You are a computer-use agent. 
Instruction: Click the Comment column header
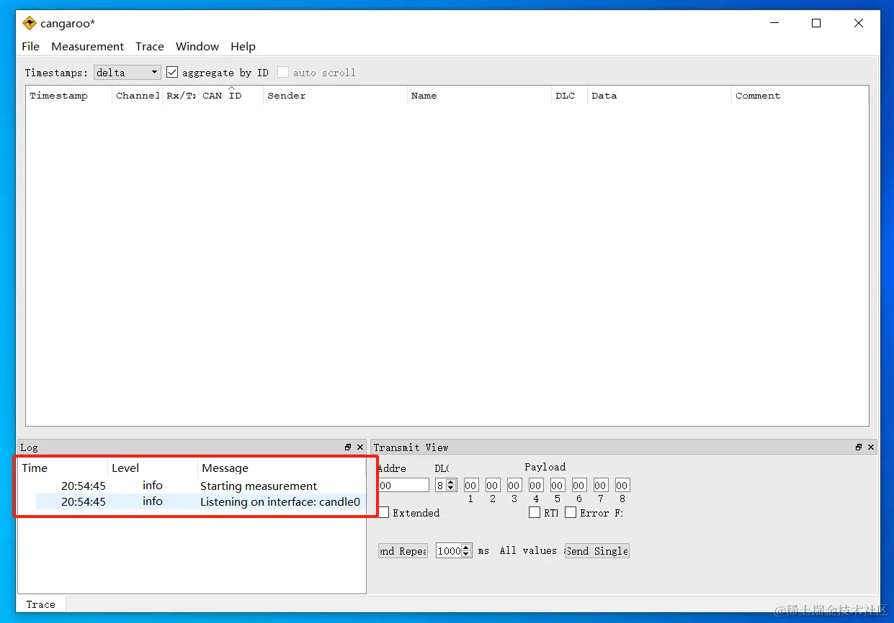pos(800,96)
